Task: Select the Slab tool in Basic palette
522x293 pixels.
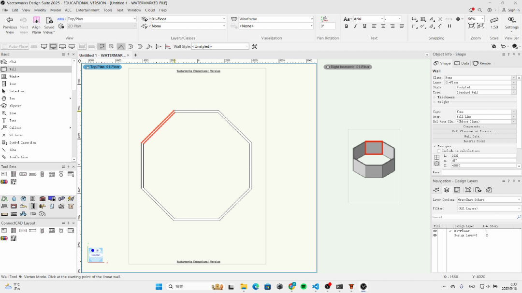Action: (x=13, y=62)
